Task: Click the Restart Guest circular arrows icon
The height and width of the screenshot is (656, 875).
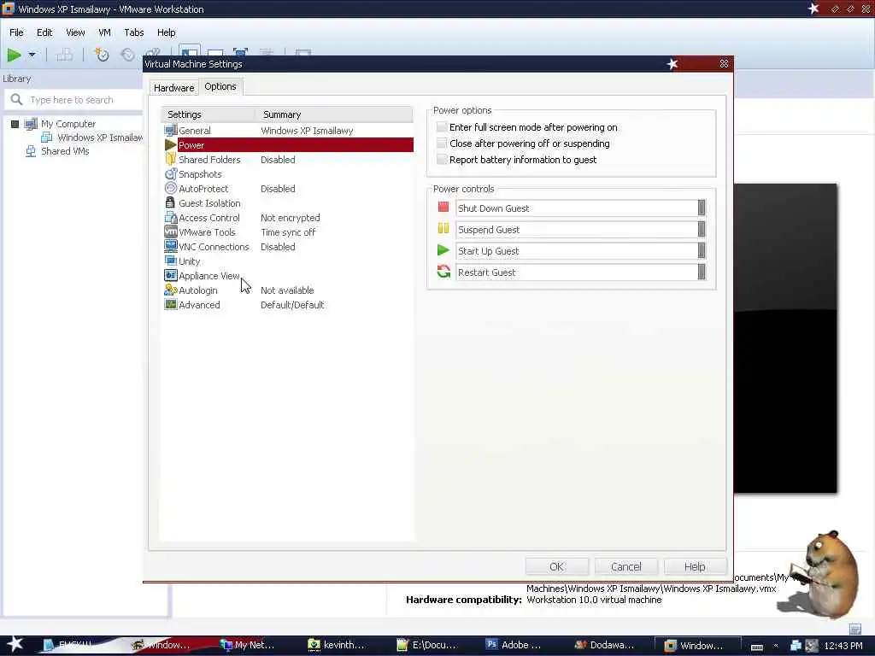Action: pyautogui.click(x=443, y=272)
